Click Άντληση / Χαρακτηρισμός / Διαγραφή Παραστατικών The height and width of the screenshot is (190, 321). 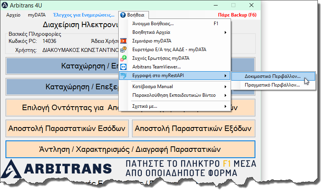130,149
